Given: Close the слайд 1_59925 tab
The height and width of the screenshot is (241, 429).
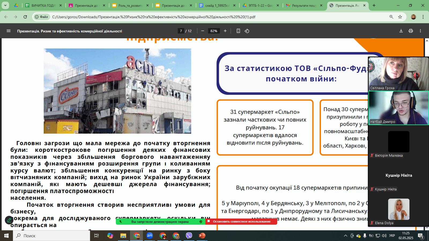Looking at the screenshot, I should tap(234, 5).
